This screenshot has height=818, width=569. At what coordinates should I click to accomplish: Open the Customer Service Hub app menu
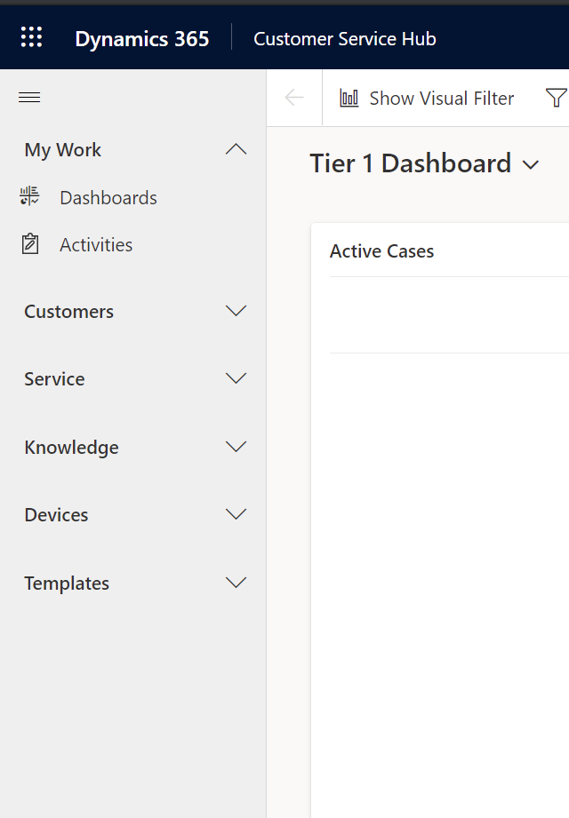(345, 38)
